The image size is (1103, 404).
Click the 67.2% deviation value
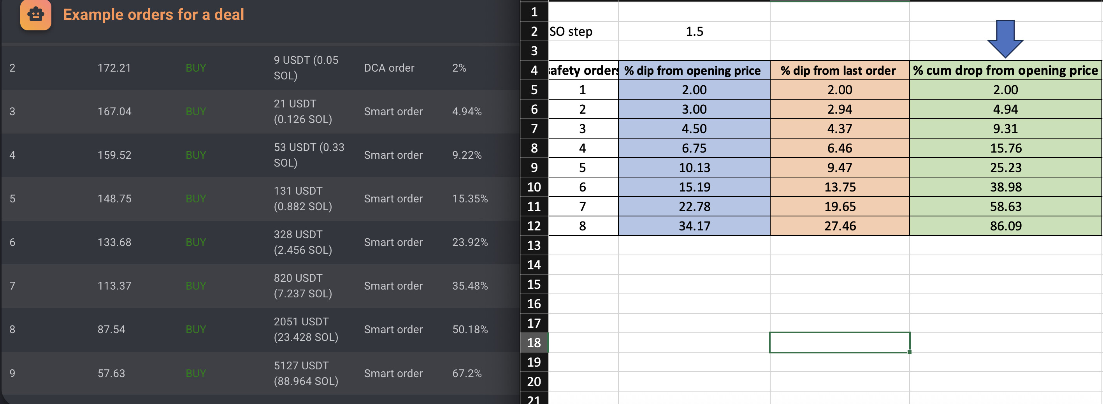467,373
